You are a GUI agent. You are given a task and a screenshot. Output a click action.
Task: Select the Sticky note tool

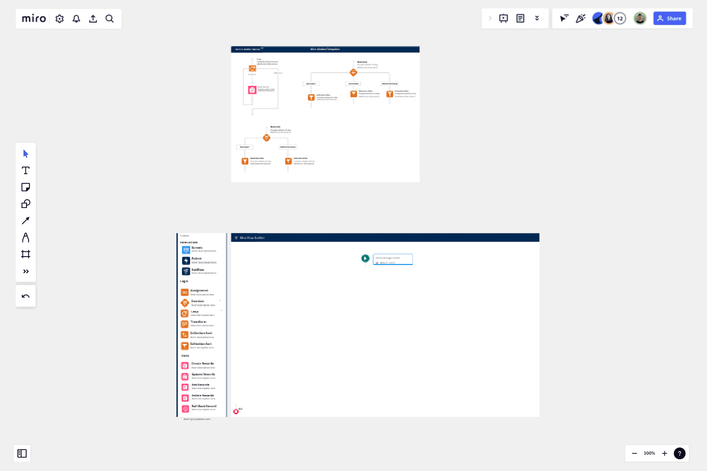[x=26, y=187]
